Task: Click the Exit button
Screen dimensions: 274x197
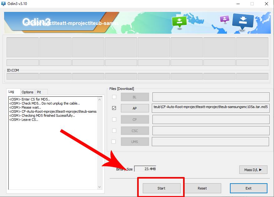Action: pos(248,188)
